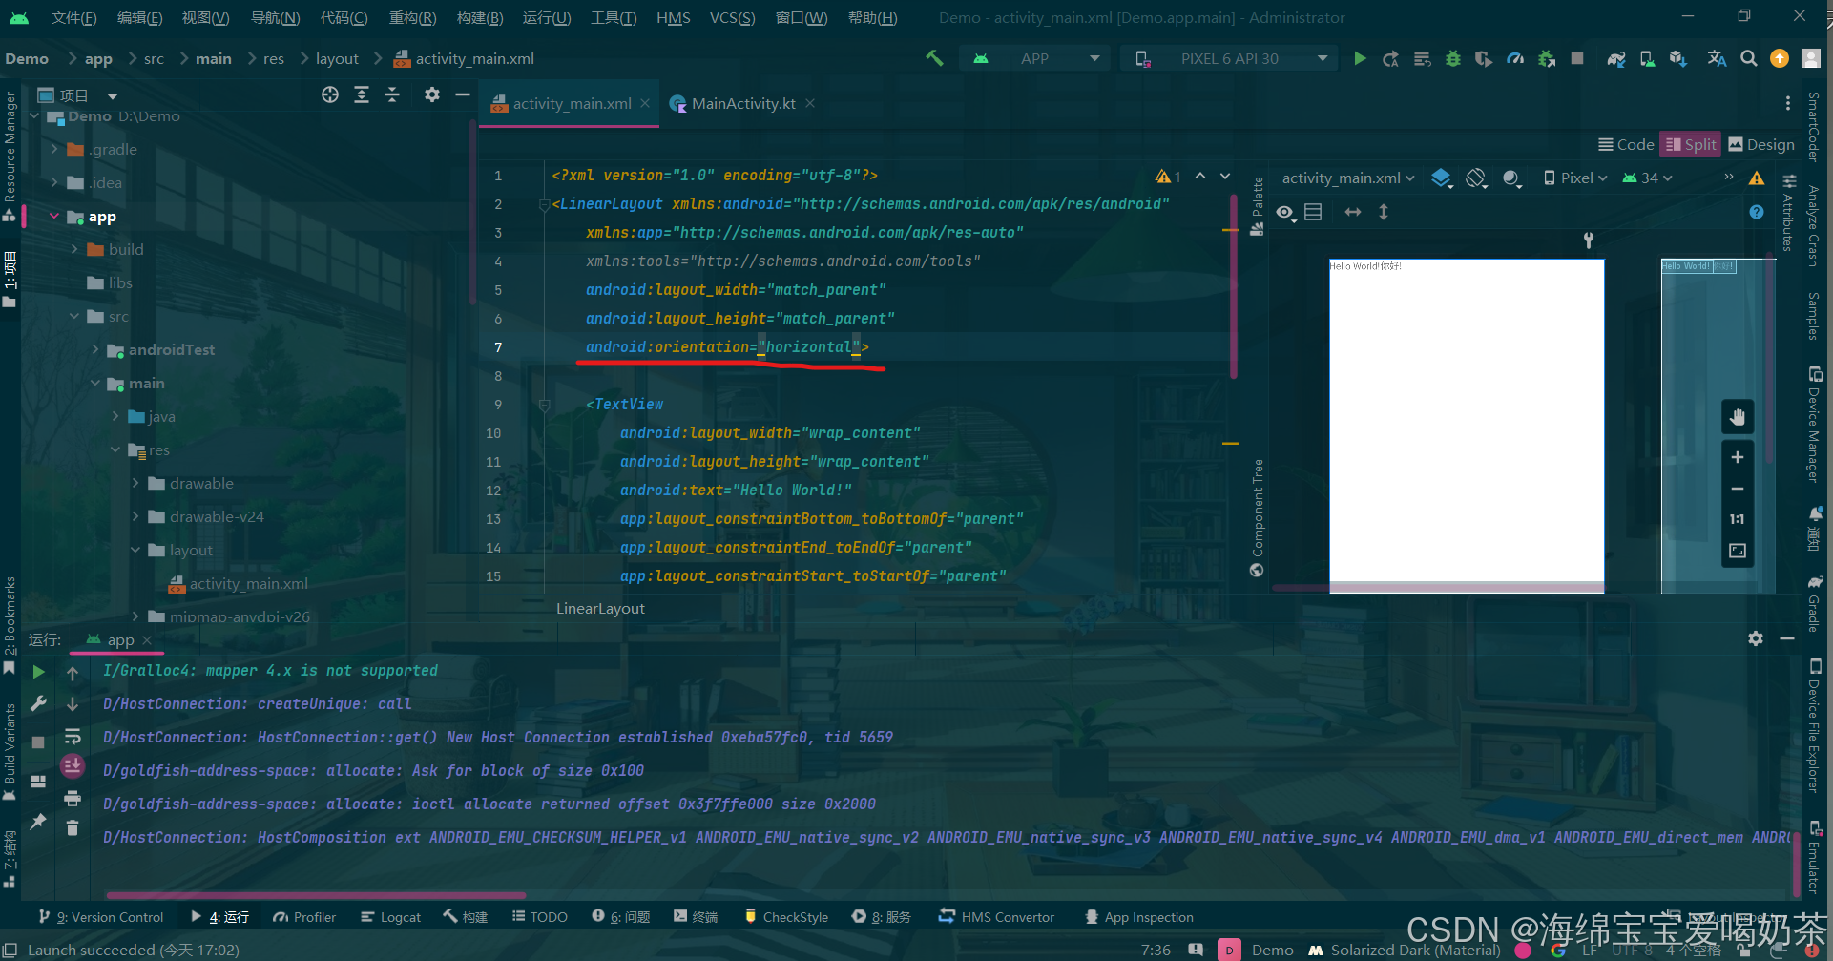This screenshot has width=1833, height=961.
Task: Open the Pixel device preview dropdown
Action: click(x=1576, y=178)
